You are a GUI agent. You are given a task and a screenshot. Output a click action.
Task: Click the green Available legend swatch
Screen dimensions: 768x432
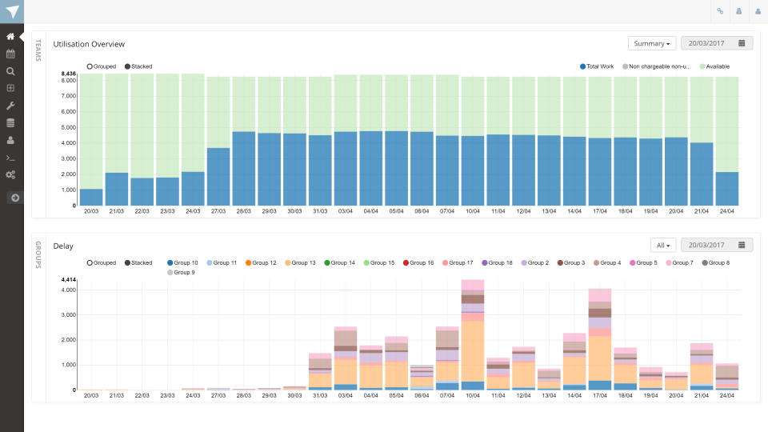(x=702, y=66)
